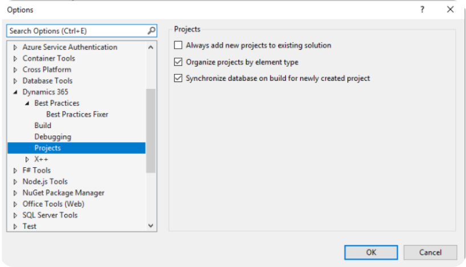The height and width of the screenshot is (267, 466).
Task: Click the Cancel button
Action: click(430, 252)
